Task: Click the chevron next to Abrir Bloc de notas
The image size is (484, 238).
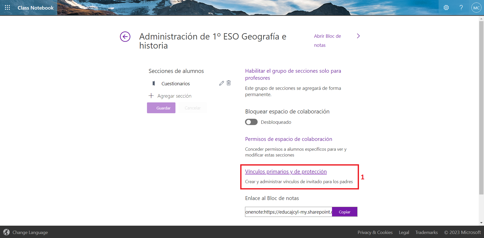Action: (x=358, y=36)
